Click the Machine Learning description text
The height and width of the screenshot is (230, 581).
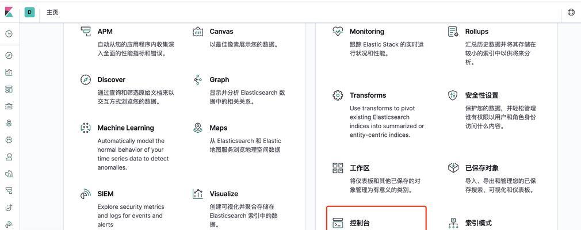(133, 154)
